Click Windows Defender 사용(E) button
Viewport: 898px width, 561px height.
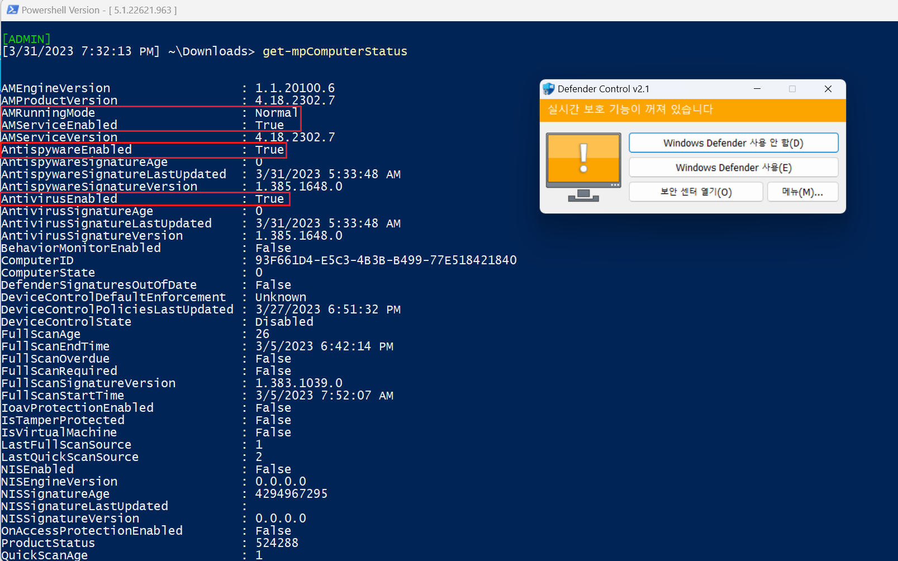click(733, 167)
